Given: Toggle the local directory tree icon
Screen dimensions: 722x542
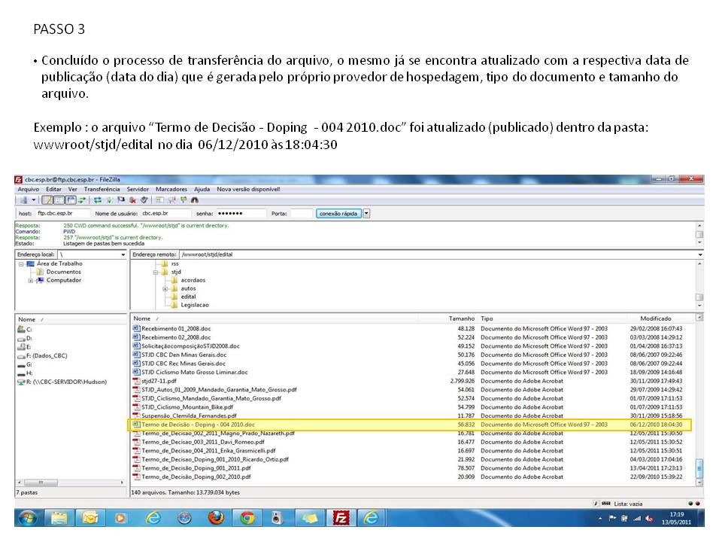Looking at the screenshot, I should [x=59, y=200].
